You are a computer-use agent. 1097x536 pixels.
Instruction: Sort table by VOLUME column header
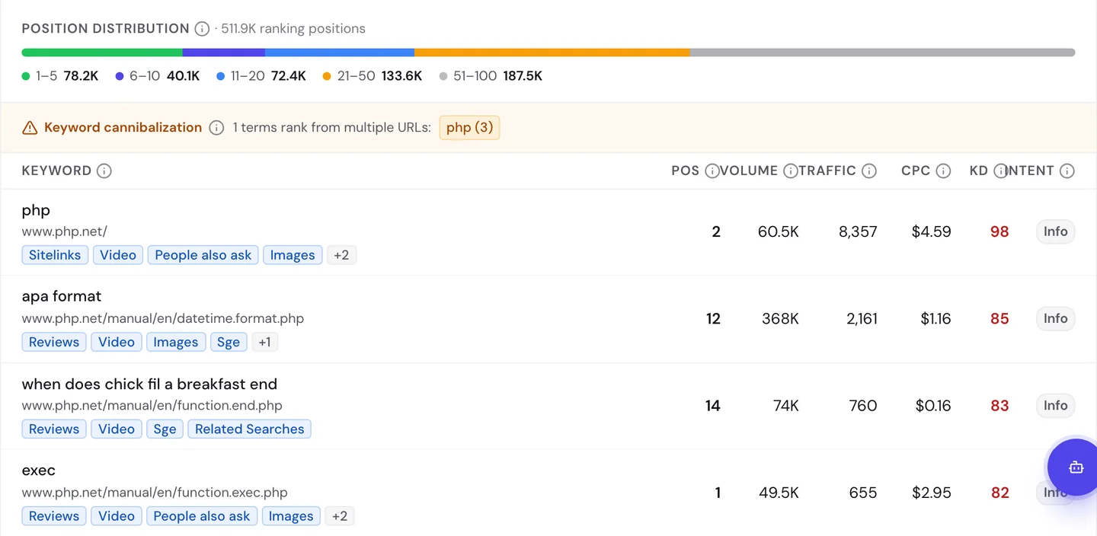tap(749, 171)
